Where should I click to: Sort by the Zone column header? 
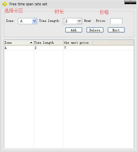[19, 43]
